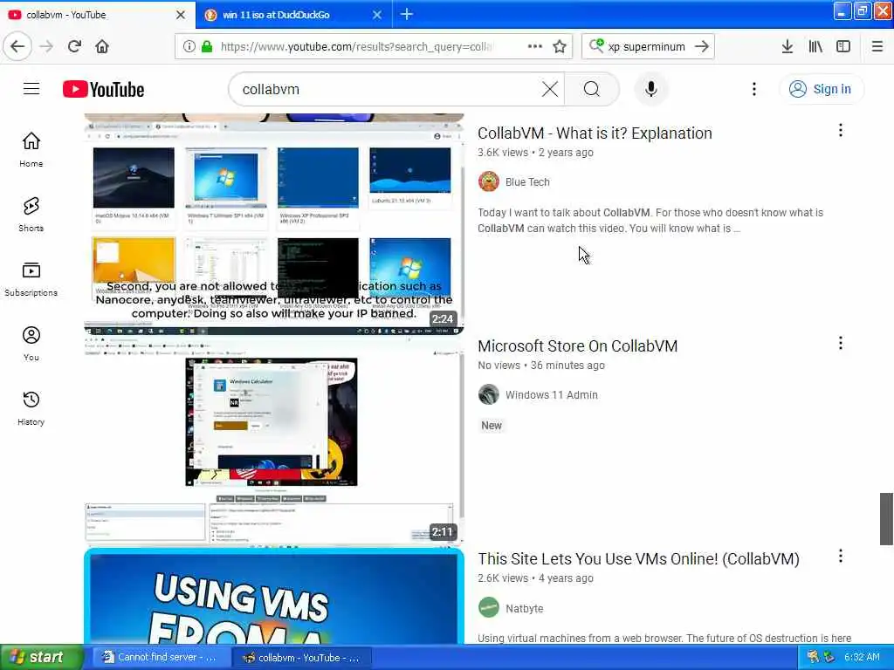Click the New badge under Windows 11 Admin

click(492, 426)
